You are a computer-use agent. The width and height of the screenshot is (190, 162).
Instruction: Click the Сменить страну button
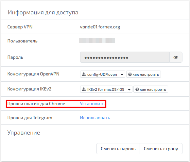click(x=161, y=149)
